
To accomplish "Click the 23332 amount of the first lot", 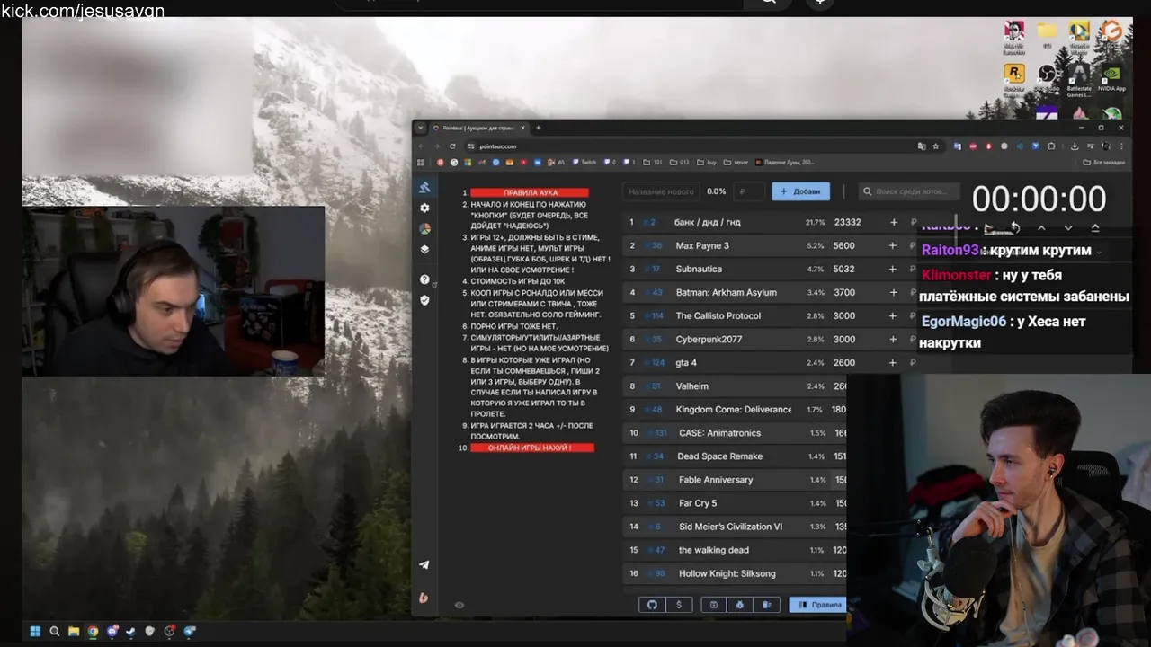I will tap(847, 222).
